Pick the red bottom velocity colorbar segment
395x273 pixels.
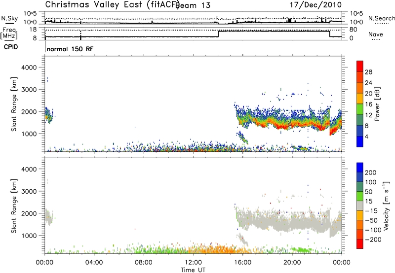point(360,244)
